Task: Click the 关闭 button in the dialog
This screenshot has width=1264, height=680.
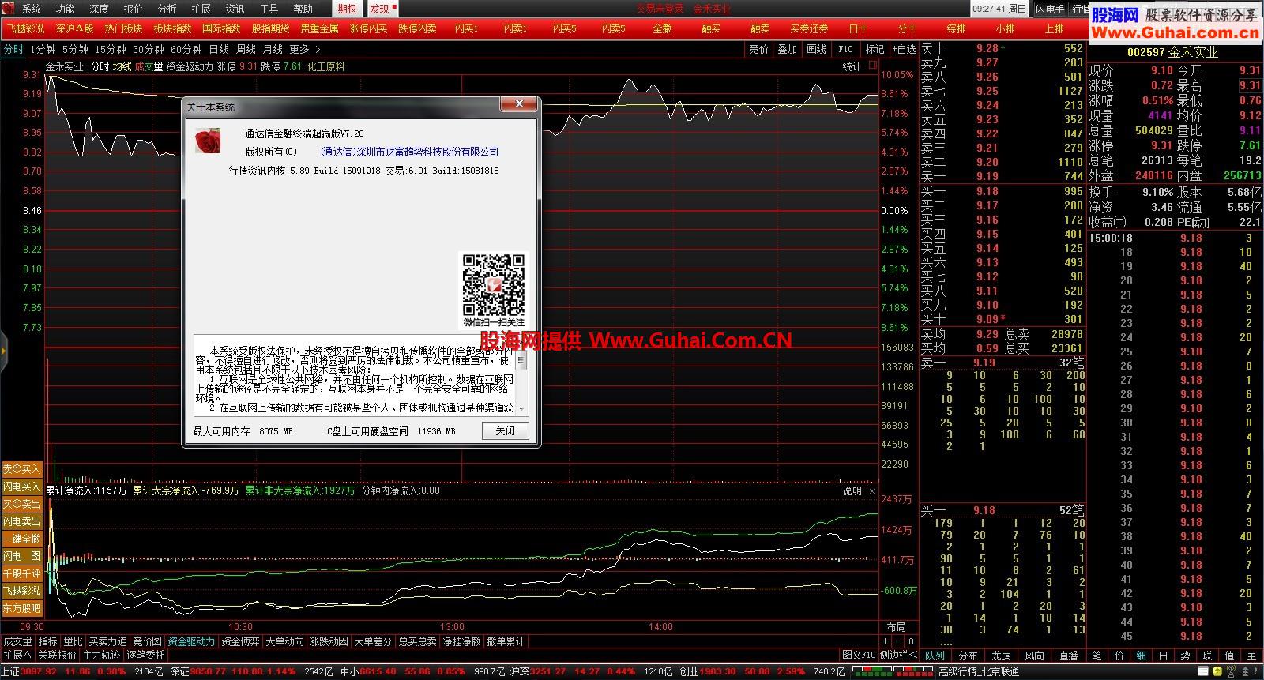Action: tap(505, 430)
